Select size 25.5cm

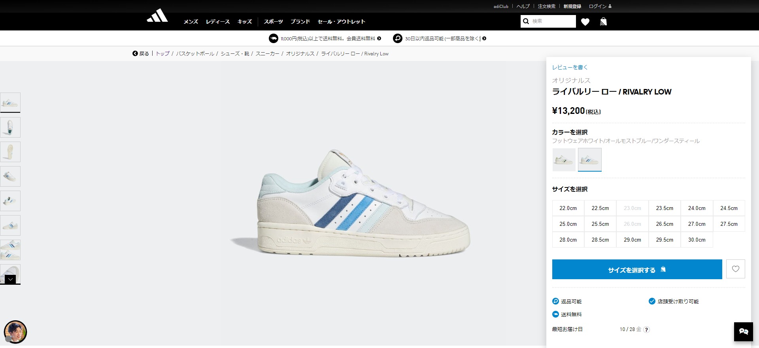coord(600,224)
